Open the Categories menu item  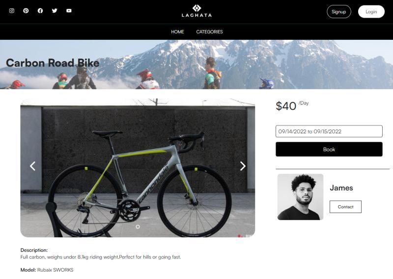point(209,32)
